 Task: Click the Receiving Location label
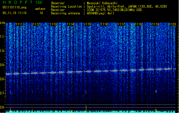coord(66,6)
